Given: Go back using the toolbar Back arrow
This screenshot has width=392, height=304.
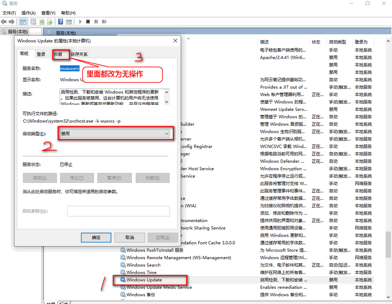Looking at the screenshot, I should (4, 22).
